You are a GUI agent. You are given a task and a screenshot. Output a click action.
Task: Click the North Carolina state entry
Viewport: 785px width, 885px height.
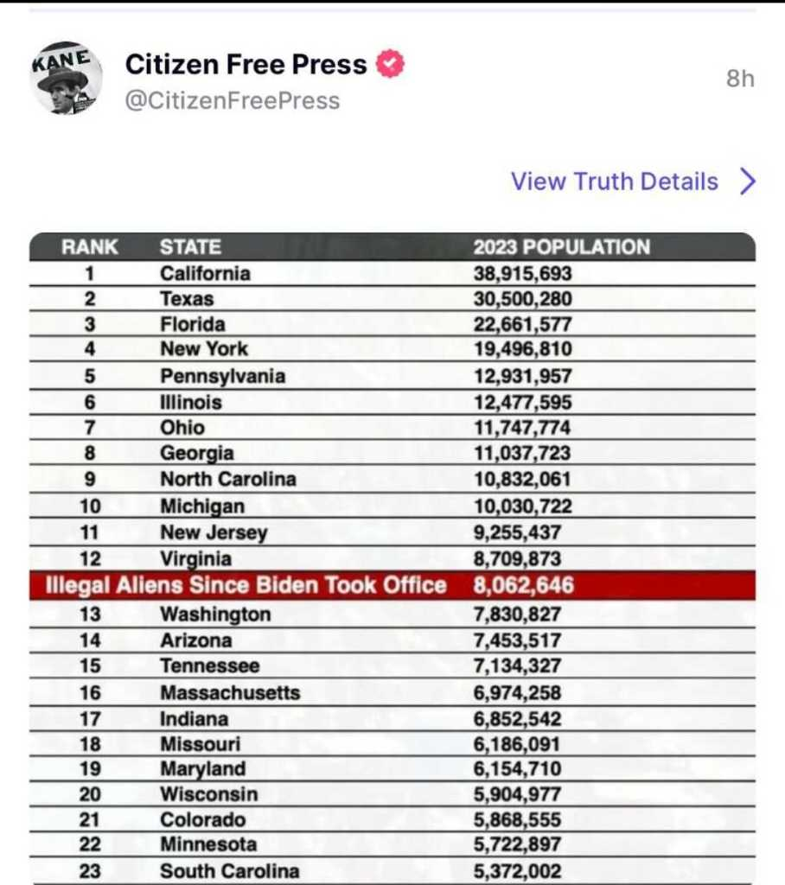(227, 479)
